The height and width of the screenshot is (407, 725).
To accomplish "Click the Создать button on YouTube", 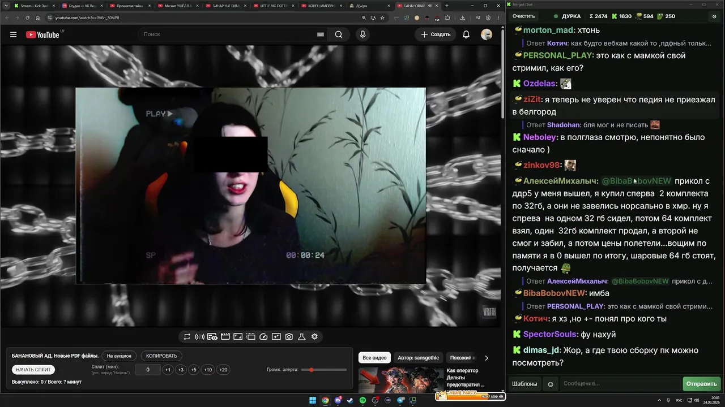I will coord(436,34).
